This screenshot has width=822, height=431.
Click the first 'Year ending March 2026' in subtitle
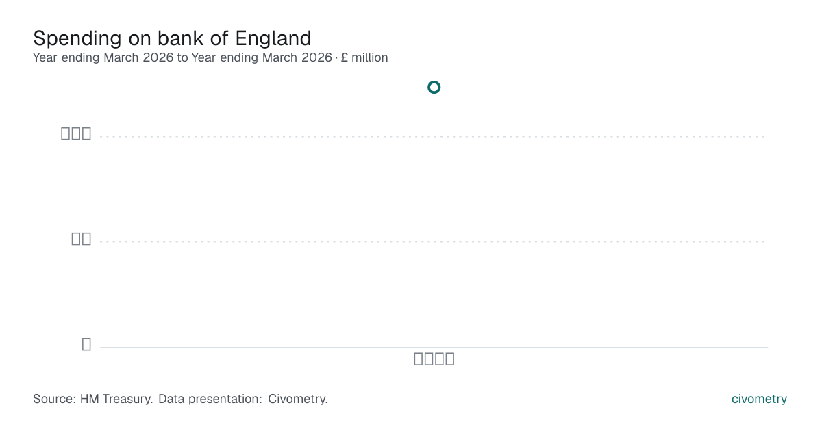[103, 57]
